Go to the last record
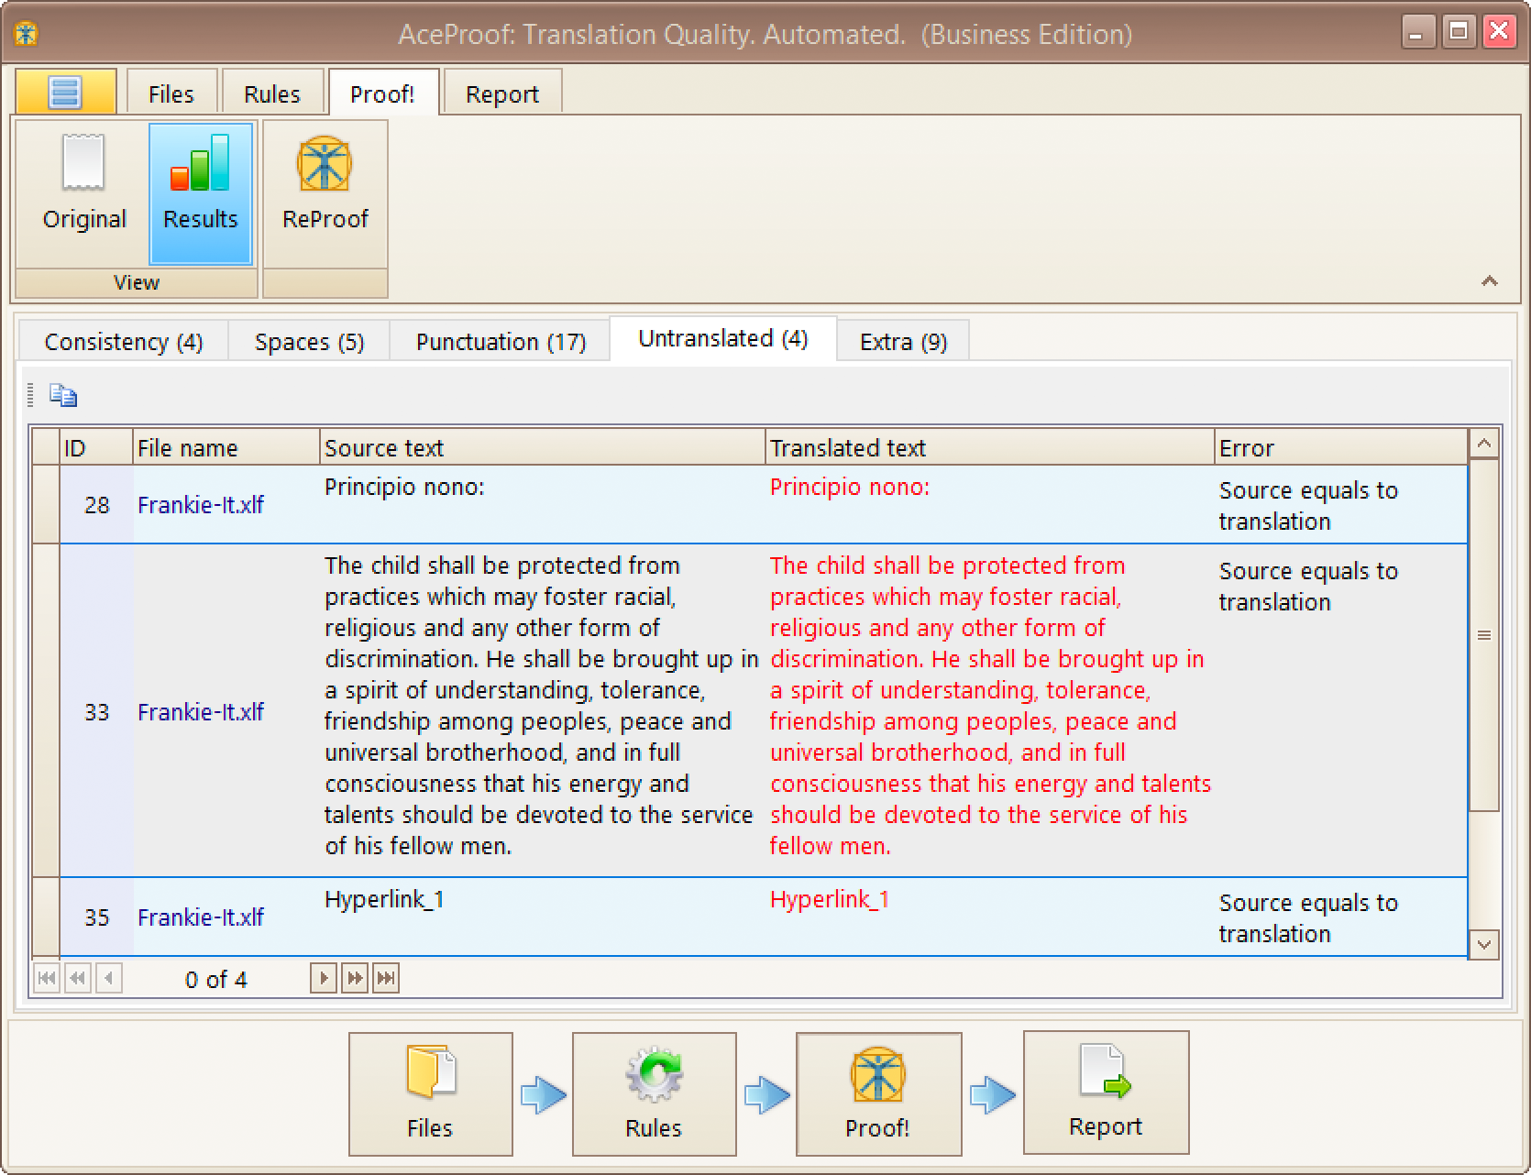The image size is (1531, 1175). pyautogui.click(x=386, y=979)
